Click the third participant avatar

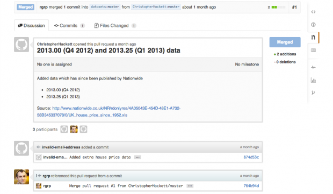click(x=83, y=129)
